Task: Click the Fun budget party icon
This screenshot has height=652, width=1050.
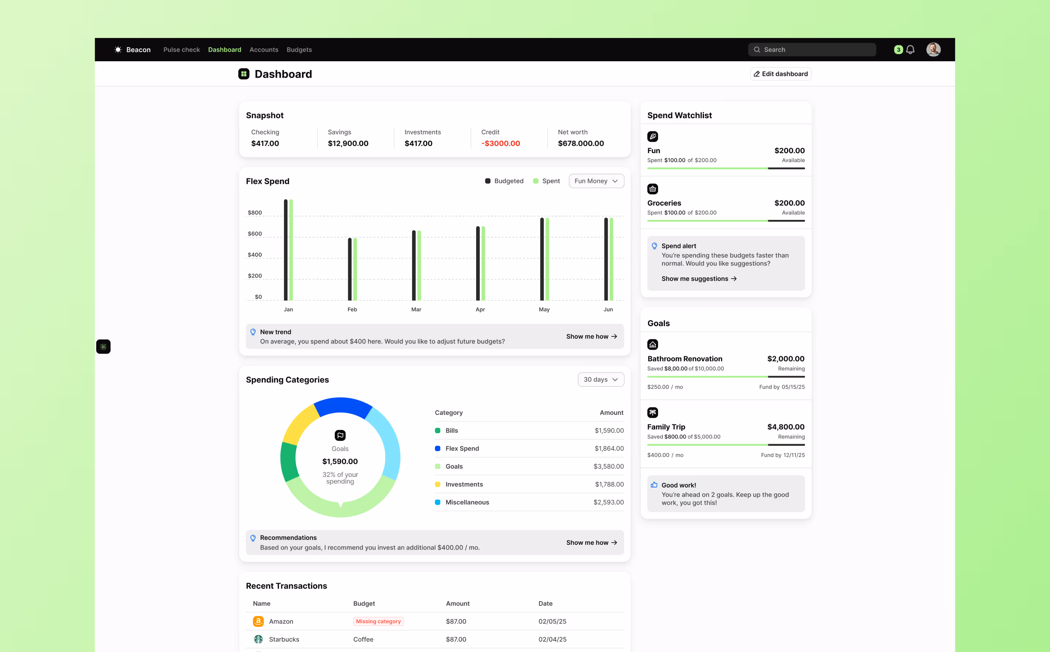Action: pos(653,137)
